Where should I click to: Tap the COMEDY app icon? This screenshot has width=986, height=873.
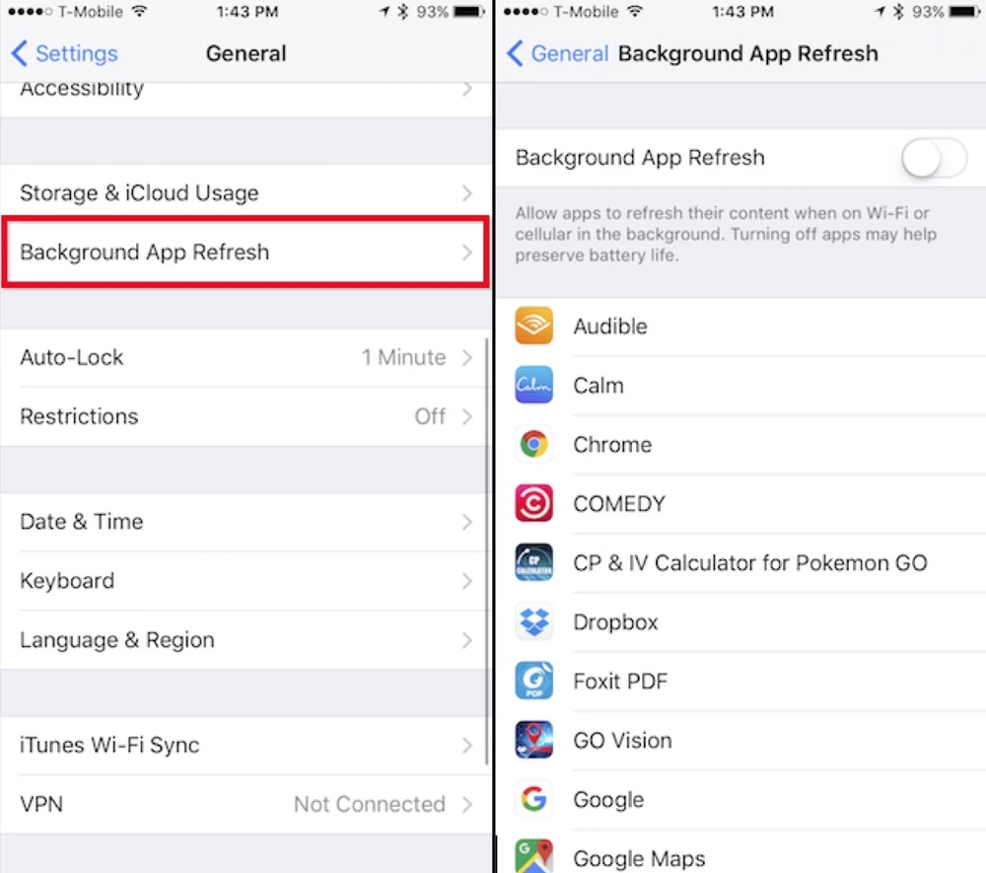pyautogui.click(x=533, y=503)
